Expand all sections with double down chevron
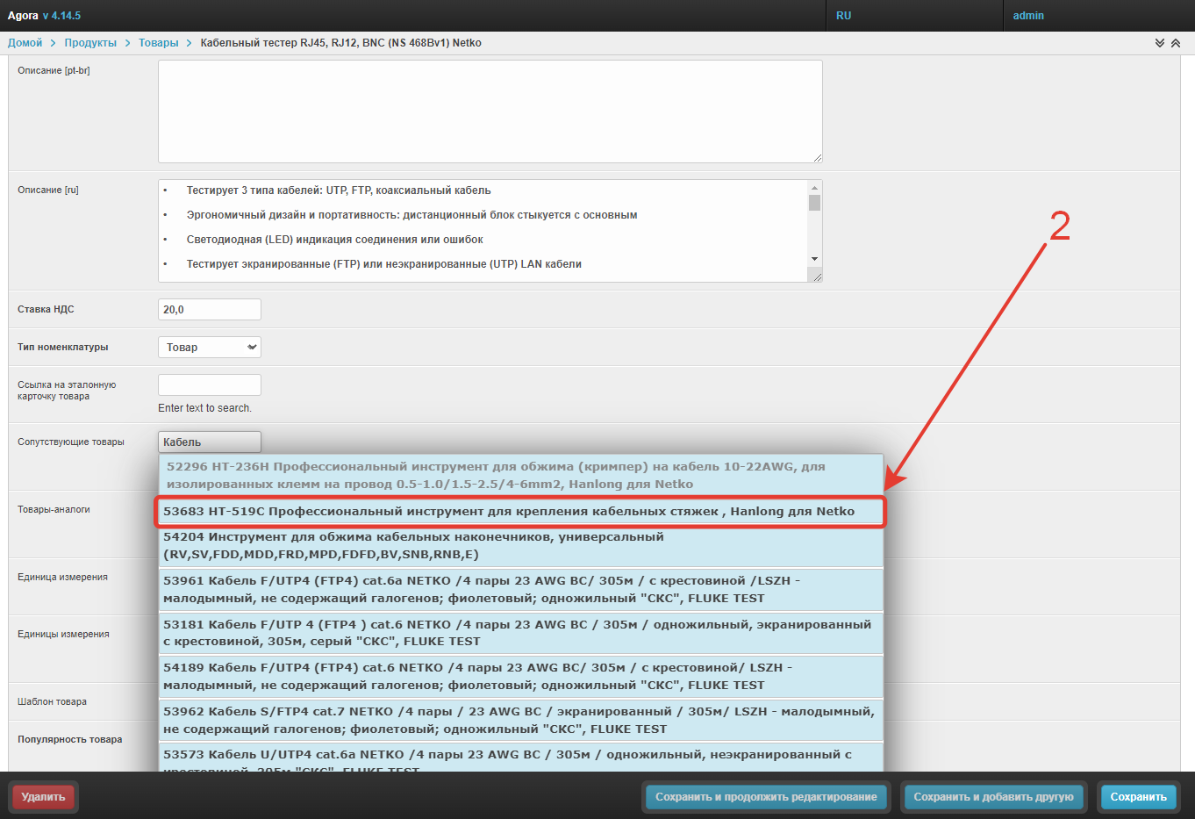Image resolution: width=1195 pixels, height=819 pixels. click(1160, 43)
